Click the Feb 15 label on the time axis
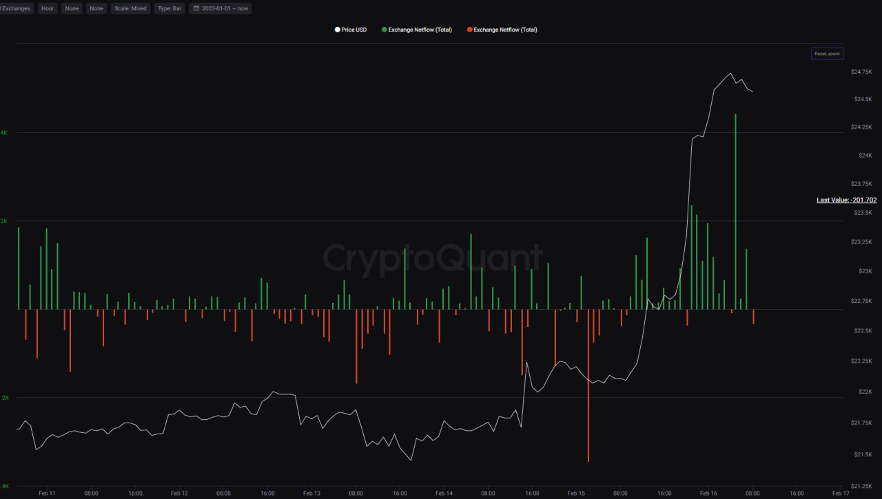Viewport: 882px width, 499px height. click(576, 493)
